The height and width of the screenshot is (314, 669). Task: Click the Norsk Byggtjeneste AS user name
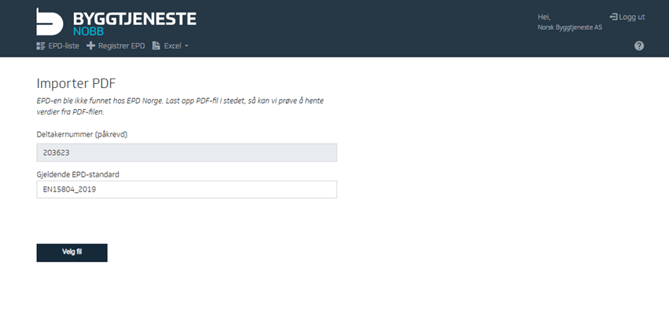tap(569, 27)
